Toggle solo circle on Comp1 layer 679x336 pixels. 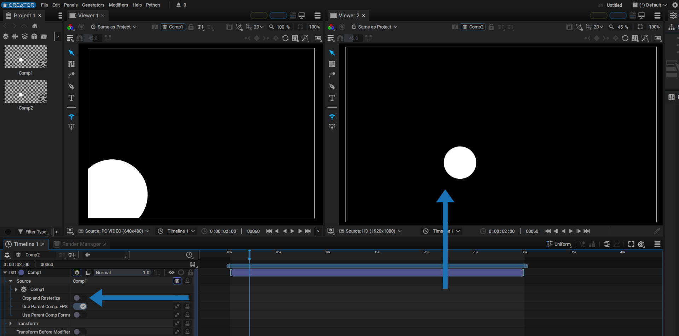click(181, 272)
